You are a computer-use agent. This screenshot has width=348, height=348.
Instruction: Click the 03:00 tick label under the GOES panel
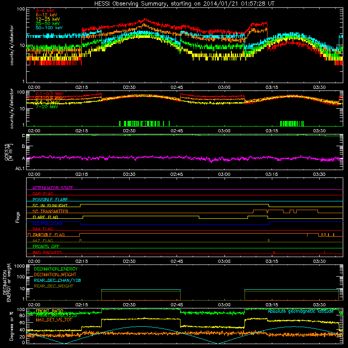click(x=224, y=174)
